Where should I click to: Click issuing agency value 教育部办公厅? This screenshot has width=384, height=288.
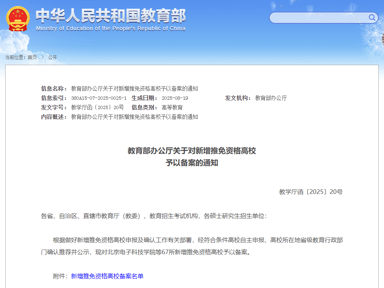(x=271, y=98)
